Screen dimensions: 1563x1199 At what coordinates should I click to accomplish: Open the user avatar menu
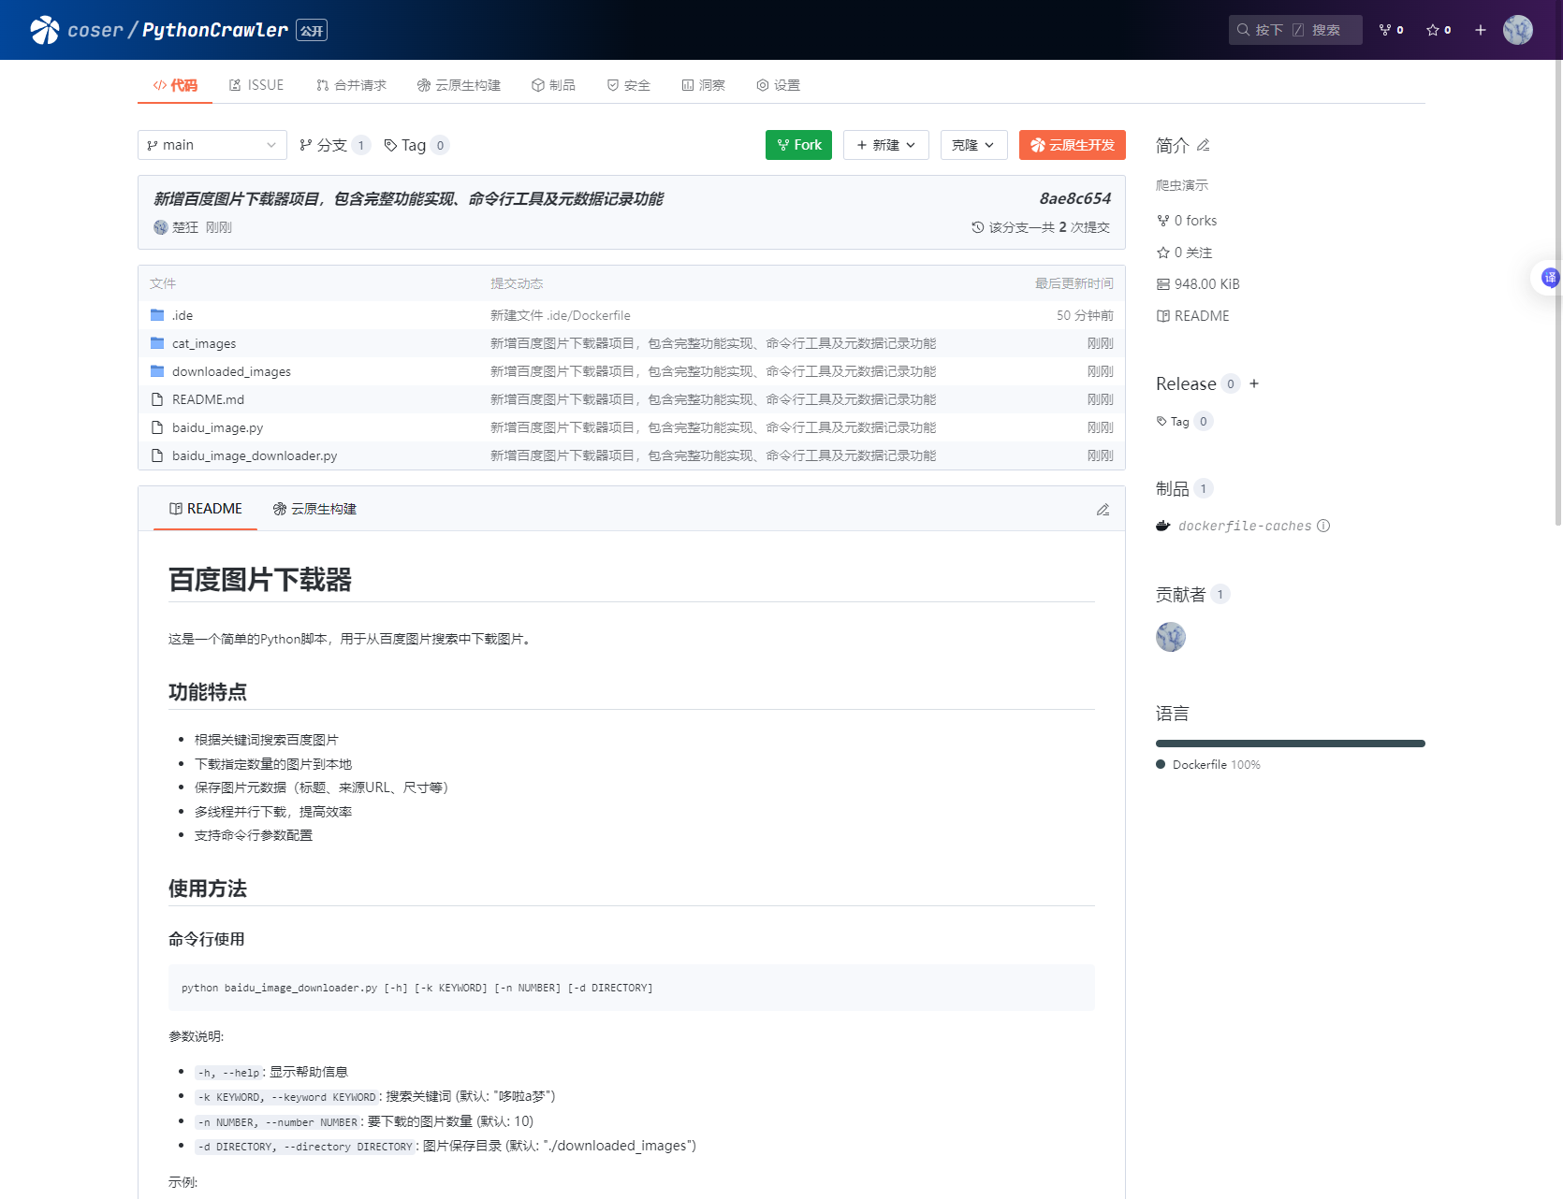click(x=1518, y=30)
